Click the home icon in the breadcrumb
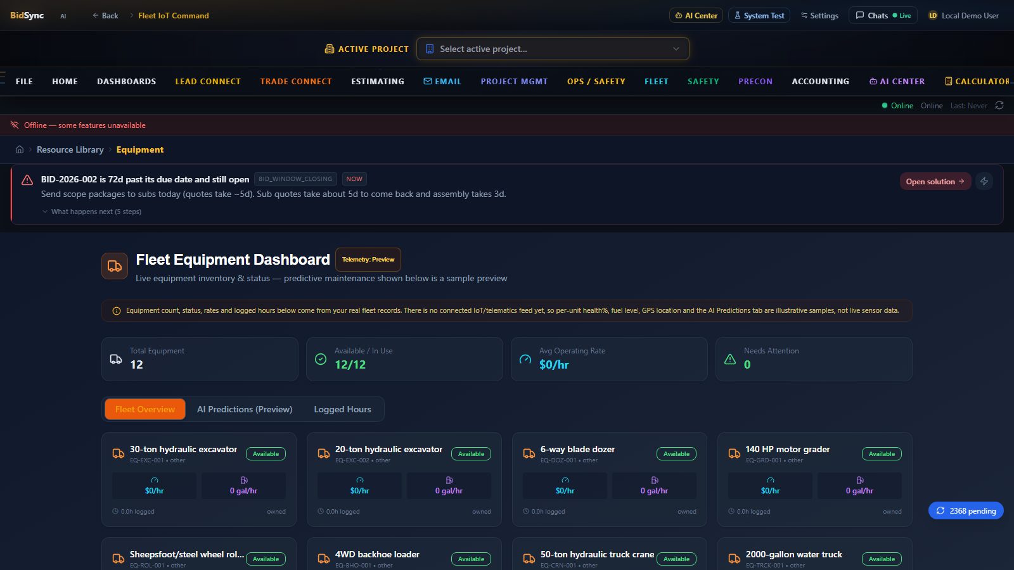Image resolution: width=1014 pixels, height=570 pixels. pyautogui.click(x=20, y=149)
